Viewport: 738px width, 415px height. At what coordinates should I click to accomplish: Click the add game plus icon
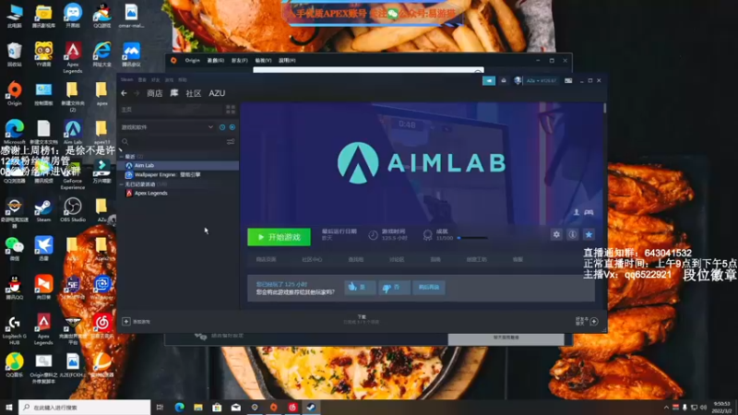point(126,321)
